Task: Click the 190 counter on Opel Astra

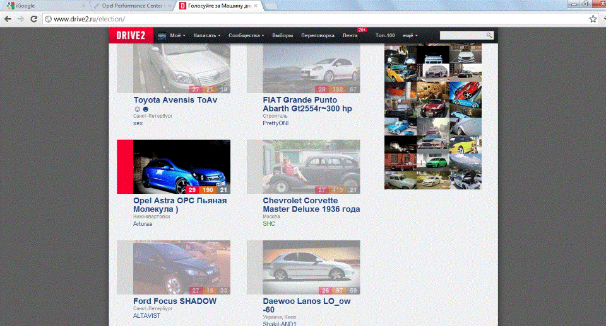Action: (x=208, y=190)
